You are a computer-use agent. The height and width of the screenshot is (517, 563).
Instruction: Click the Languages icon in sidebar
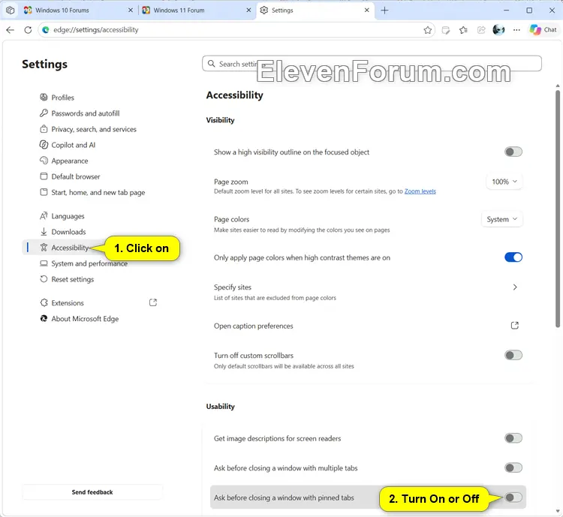44,216
